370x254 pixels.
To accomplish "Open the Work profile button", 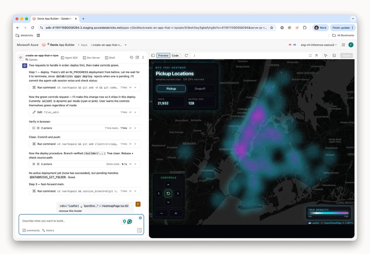I will point(320,28).
